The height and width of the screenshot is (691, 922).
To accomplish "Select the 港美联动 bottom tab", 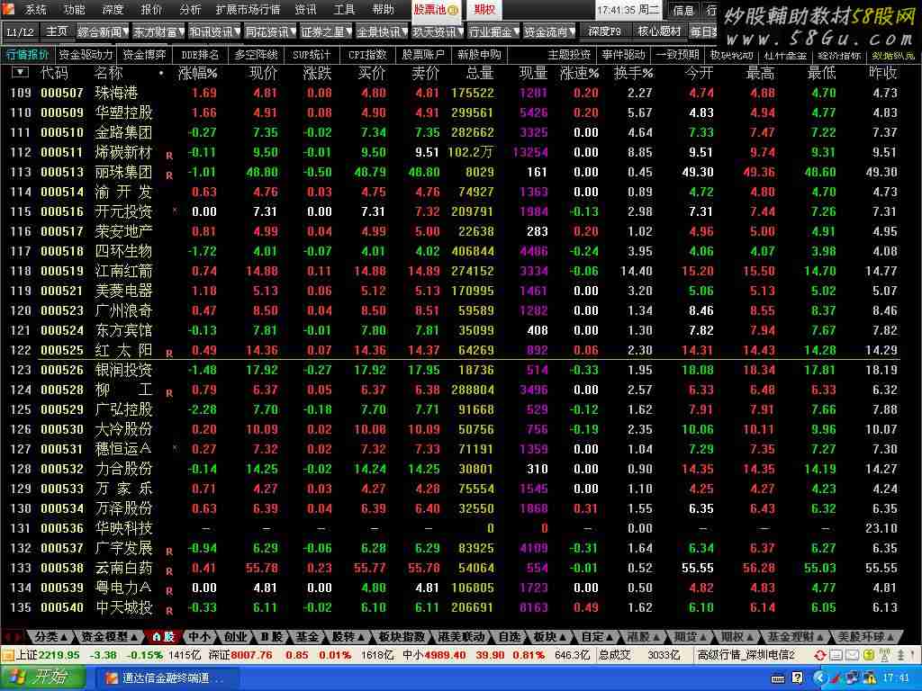I will coord(462,636).
